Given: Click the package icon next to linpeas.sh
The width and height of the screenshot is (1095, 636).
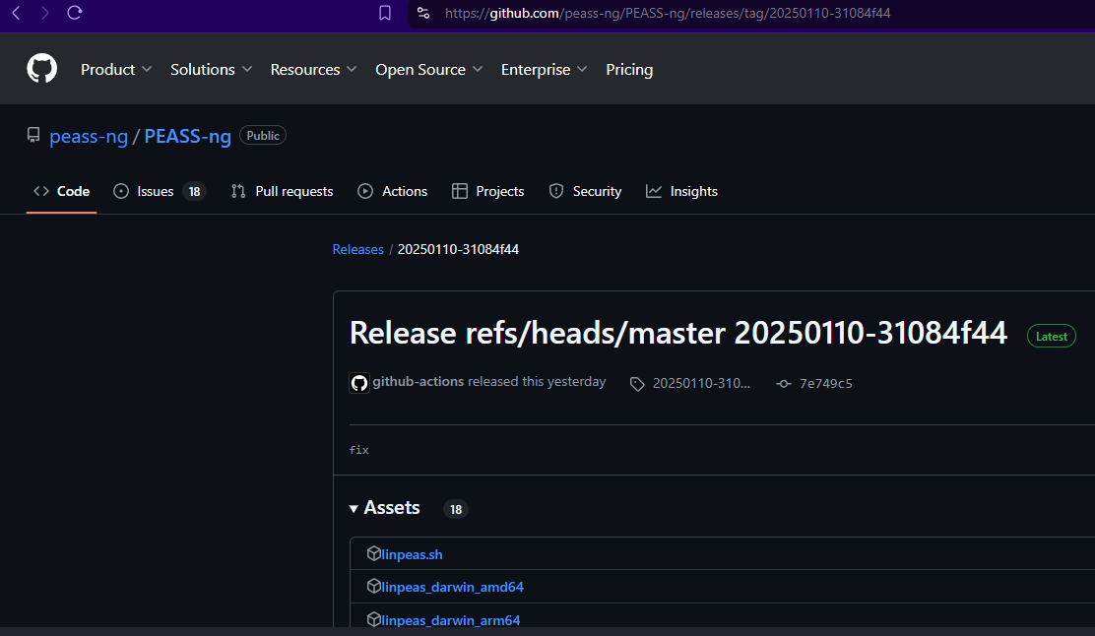Looking at the screenshot, I should (373, 554).
